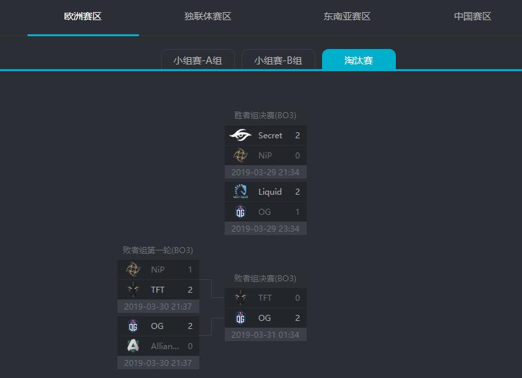Select the 欧洲赛区 region tab
The image size is (522, 378).
(x=83, y=17)
